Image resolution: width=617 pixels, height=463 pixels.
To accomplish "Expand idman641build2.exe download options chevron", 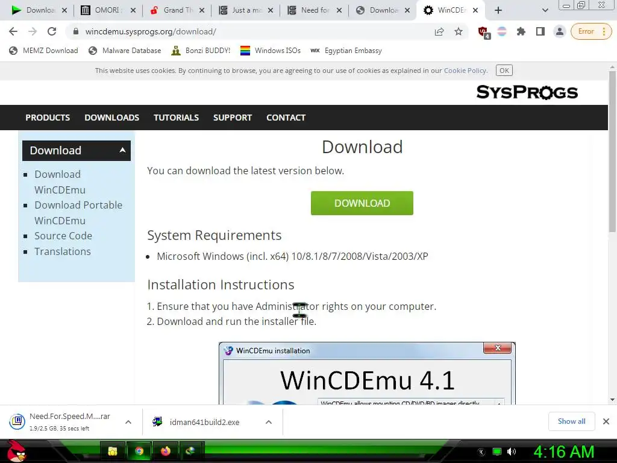I will (269, 422).
